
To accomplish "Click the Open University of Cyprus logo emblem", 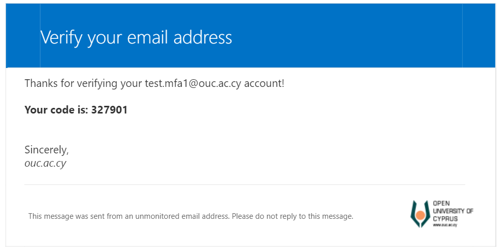I will coord(420,214).
